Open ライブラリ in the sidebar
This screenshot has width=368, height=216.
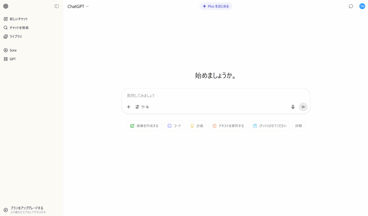click(x=13, y=37)
